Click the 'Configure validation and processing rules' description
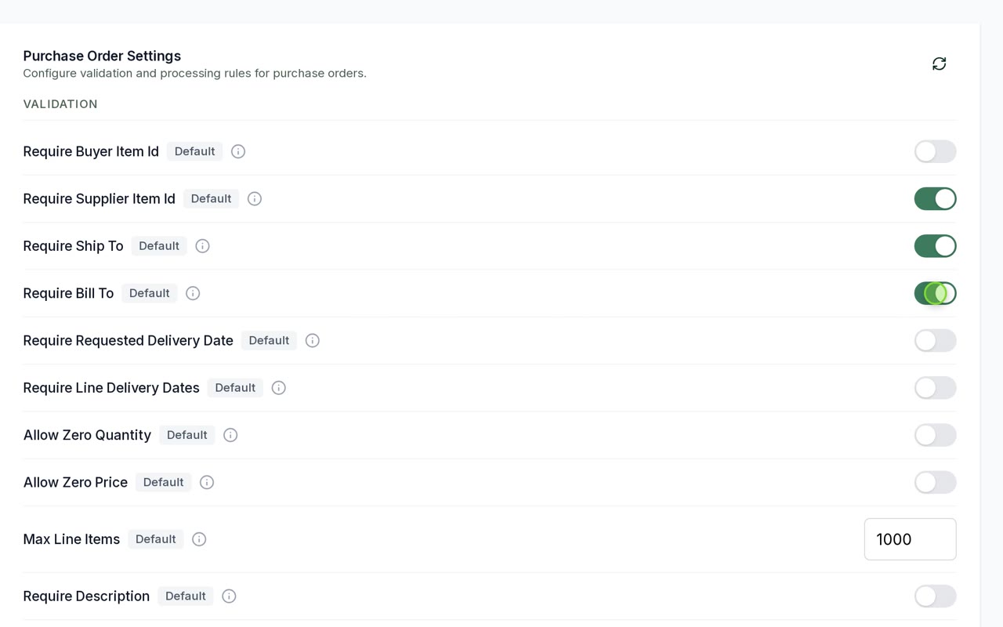1003x627 pixels. point(194,74)
